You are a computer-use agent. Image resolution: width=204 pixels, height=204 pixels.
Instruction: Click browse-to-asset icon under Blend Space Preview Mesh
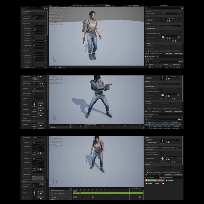170,21
